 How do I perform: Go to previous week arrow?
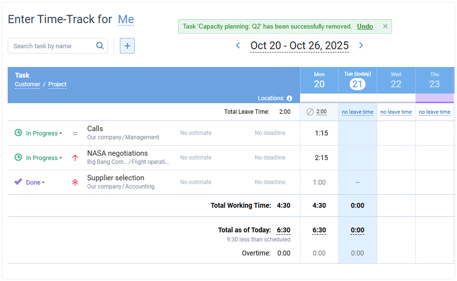coord(238,45)
